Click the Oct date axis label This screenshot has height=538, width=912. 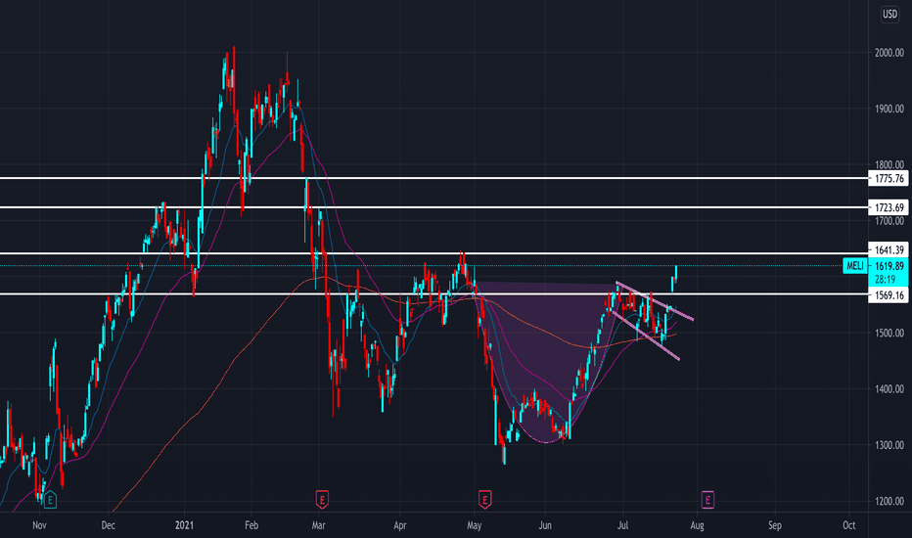849,525
